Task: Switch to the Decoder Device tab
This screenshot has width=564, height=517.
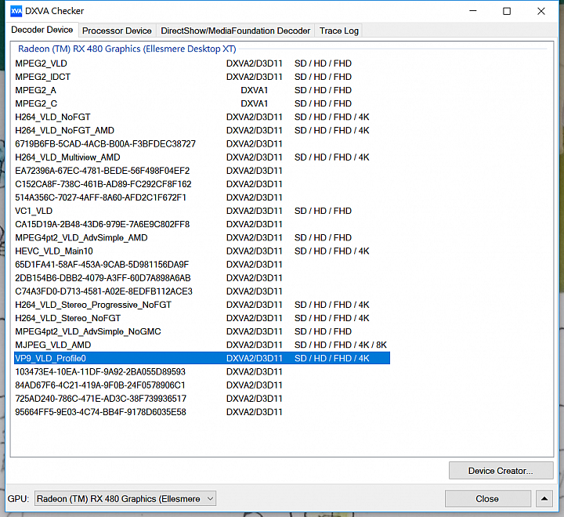Action: pos(42,30)
